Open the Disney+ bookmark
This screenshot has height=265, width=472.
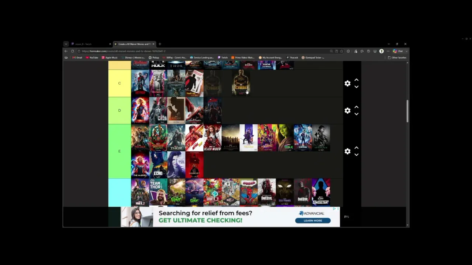(x=133, y=58)
